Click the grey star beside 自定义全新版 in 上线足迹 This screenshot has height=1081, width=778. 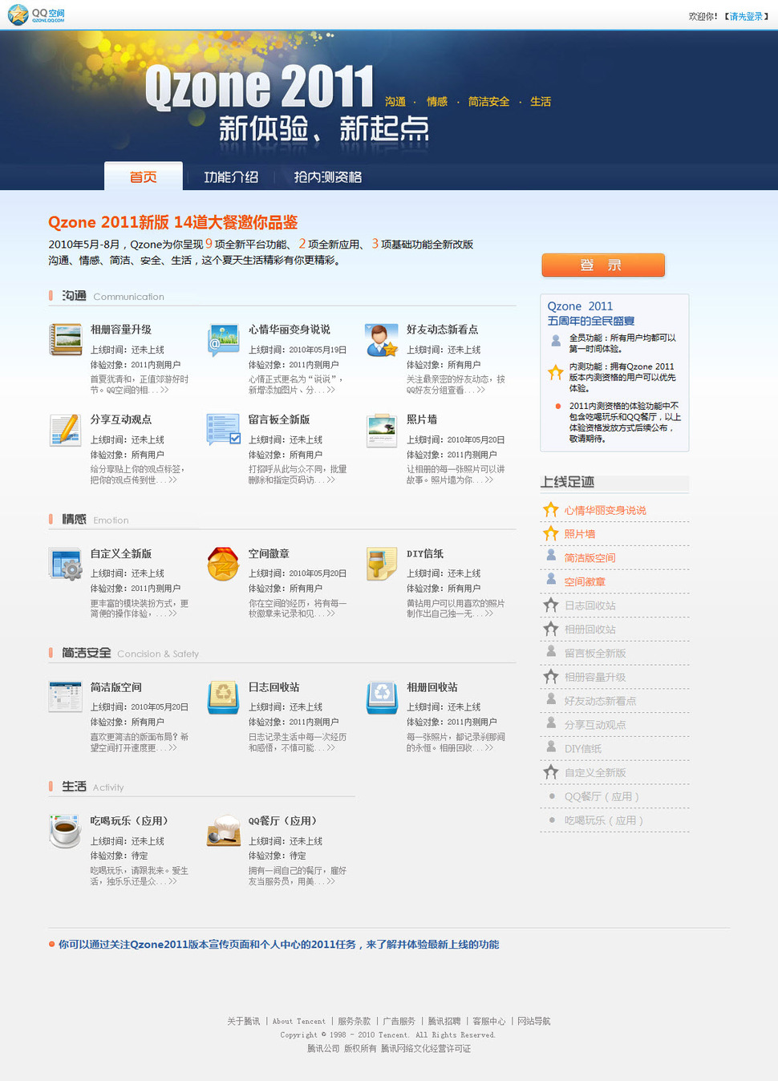coord(551,771)
